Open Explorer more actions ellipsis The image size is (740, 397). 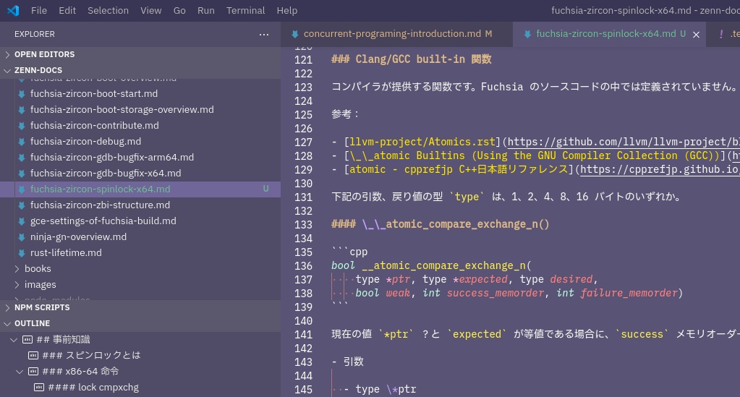[x=264, y=35]
